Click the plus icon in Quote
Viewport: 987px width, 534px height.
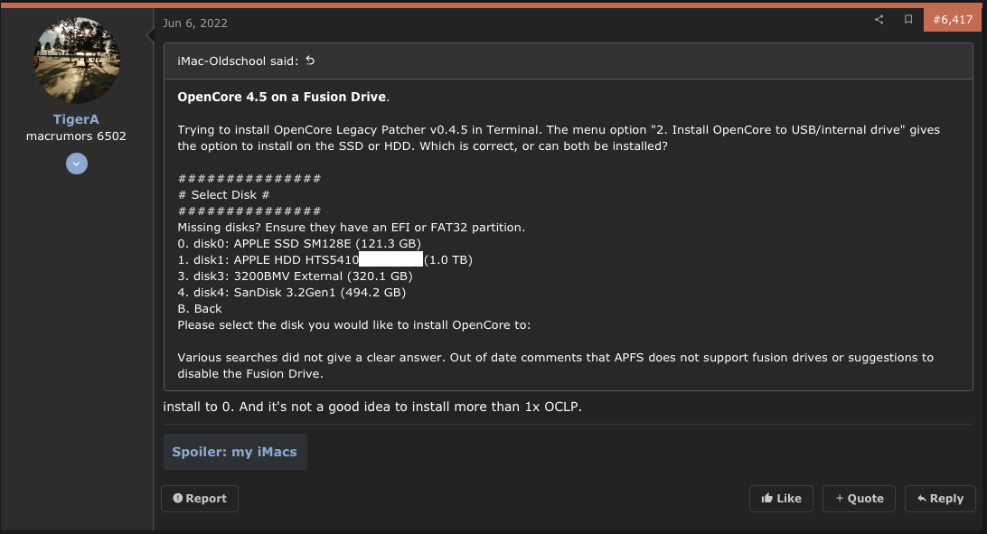pyautogui.click(x=840, y=498)
